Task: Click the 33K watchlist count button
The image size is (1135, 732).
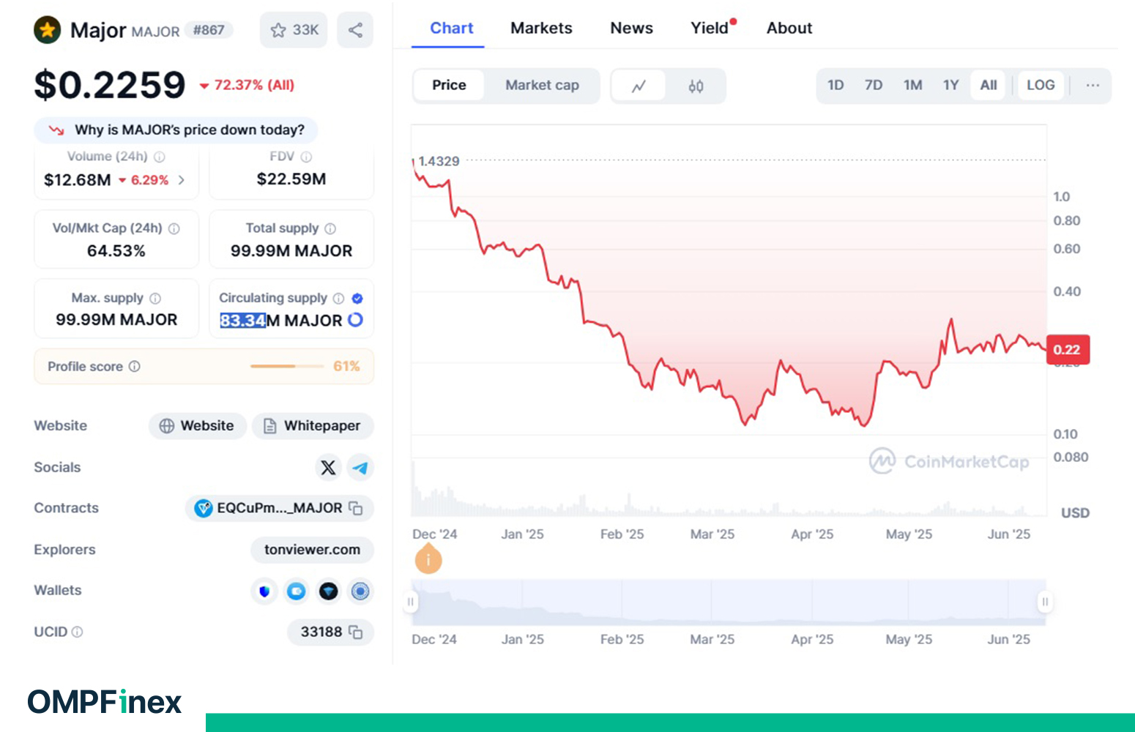Action: click(294, 30)
